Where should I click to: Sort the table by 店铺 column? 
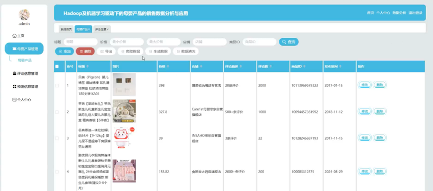(201, 66)
